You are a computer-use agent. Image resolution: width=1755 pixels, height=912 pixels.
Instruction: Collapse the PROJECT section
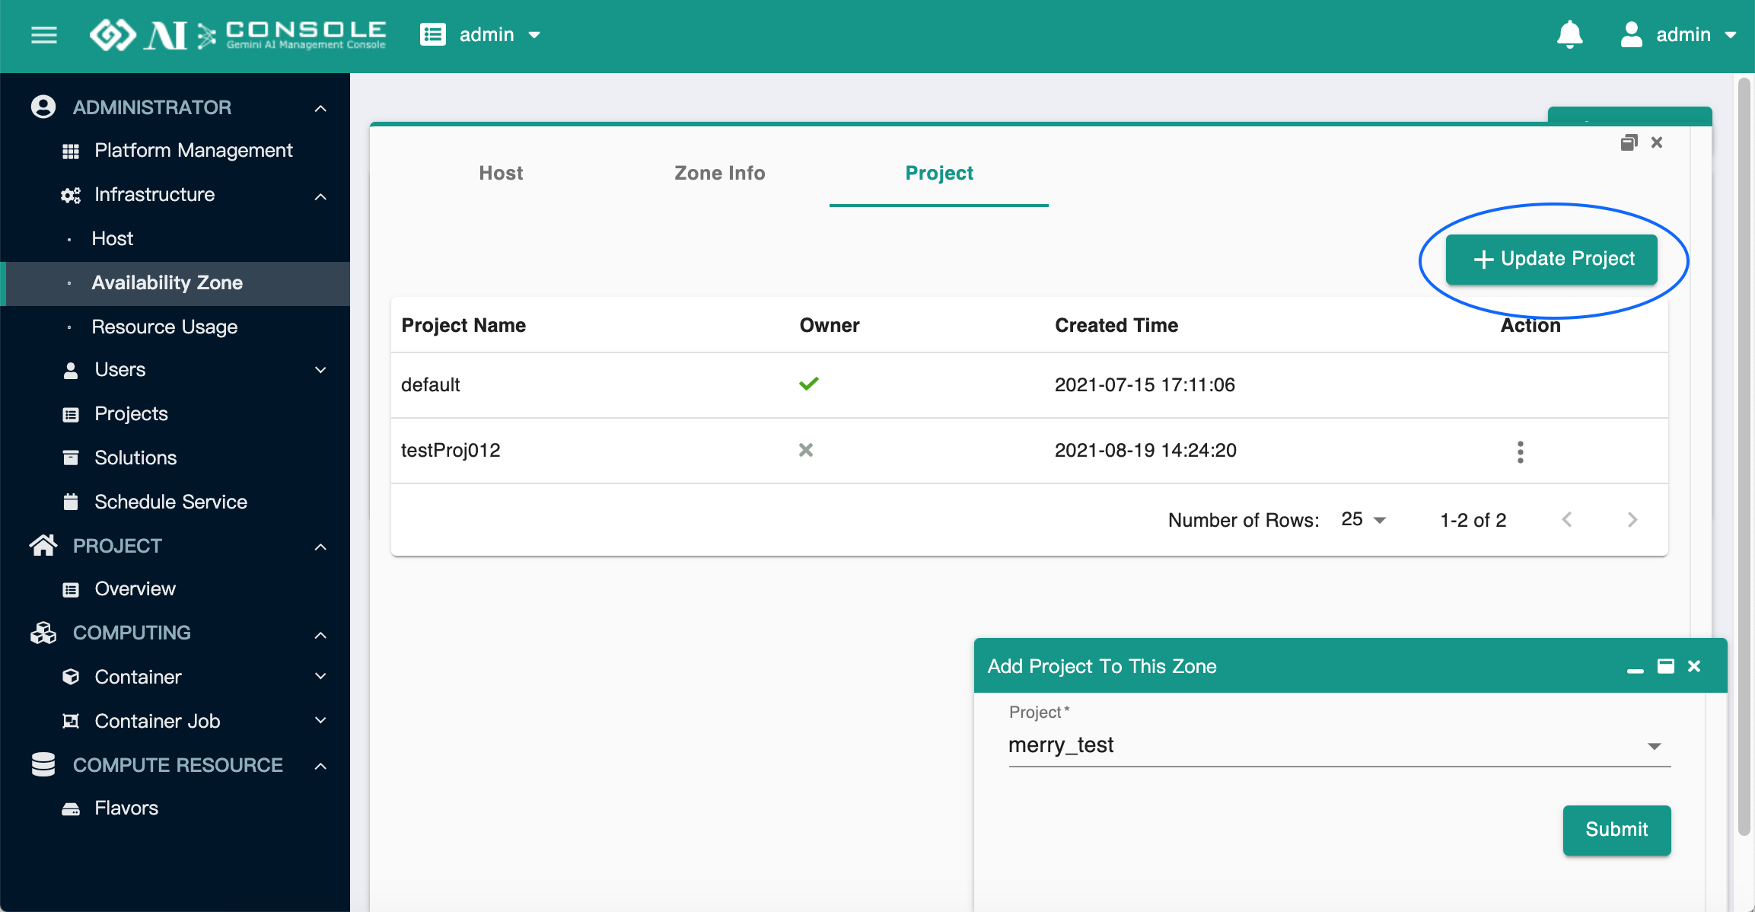tap(320, 547)
